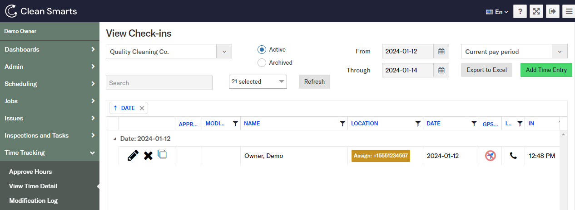The image size is (575, 210).
Task: Click the pencil edit icon for Owner, Demo
Action: 133,156
